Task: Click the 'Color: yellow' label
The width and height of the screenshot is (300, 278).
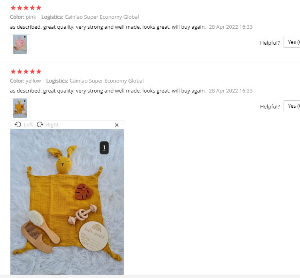Action: [x=26, y=81]
